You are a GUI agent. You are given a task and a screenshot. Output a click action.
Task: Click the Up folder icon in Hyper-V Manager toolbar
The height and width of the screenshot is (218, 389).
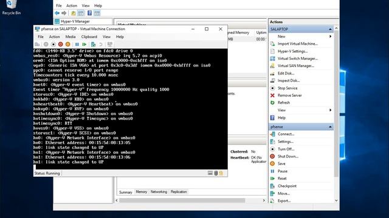click(x=73, y=13)
